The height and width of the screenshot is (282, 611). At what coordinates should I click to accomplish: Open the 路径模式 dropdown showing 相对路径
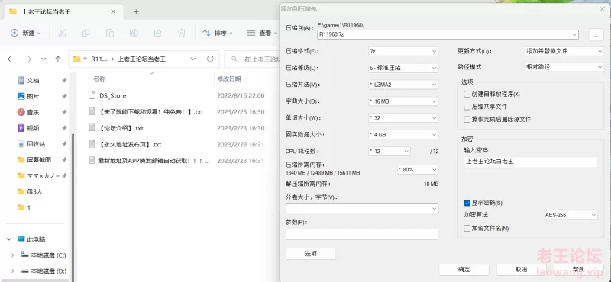point(564,67)
